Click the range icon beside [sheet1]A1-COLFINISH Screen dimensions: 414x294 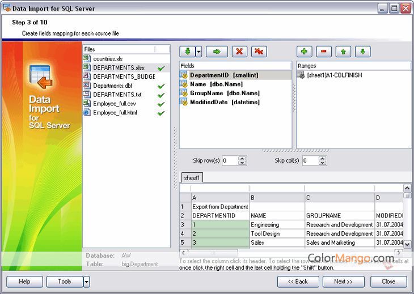(x=301, y=75)
